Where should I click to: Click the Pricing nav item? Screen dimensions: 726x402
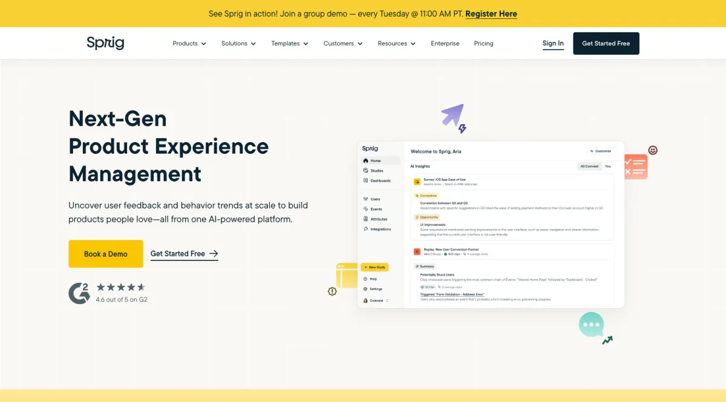[x=483, y=43]
